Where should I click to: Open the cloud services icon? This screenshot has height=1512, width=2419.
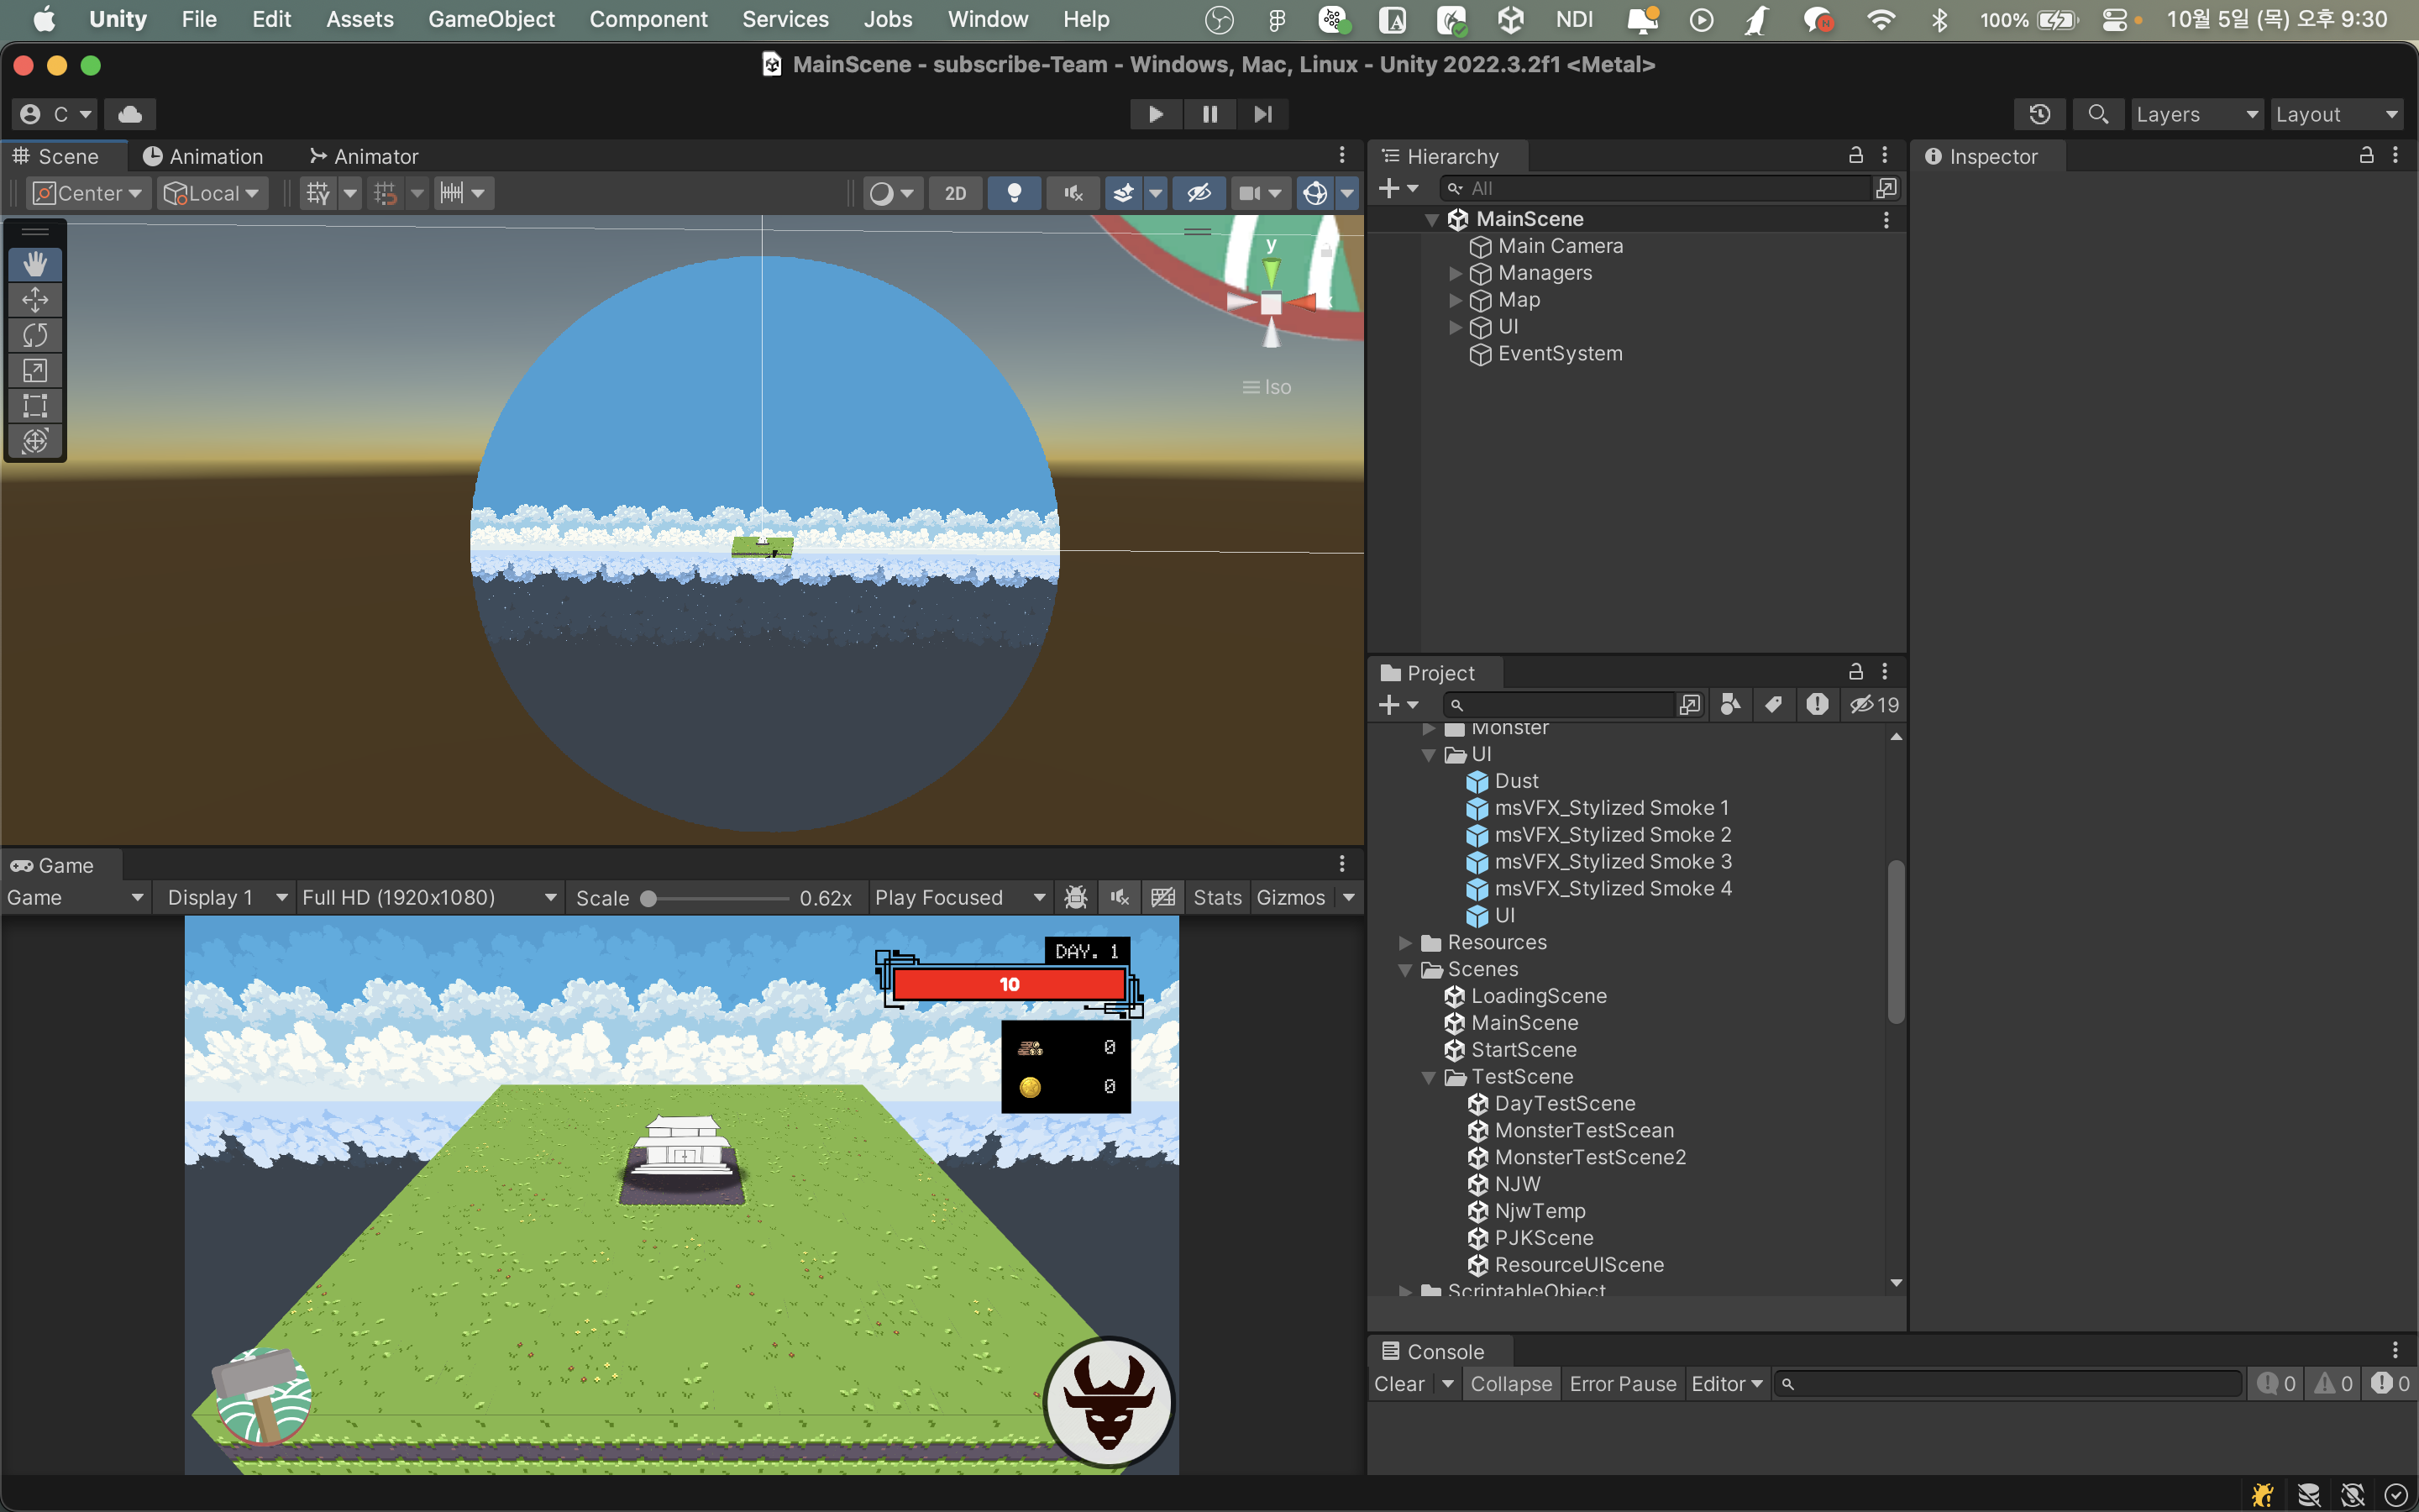pyautogui.click(x=130, y=114)
